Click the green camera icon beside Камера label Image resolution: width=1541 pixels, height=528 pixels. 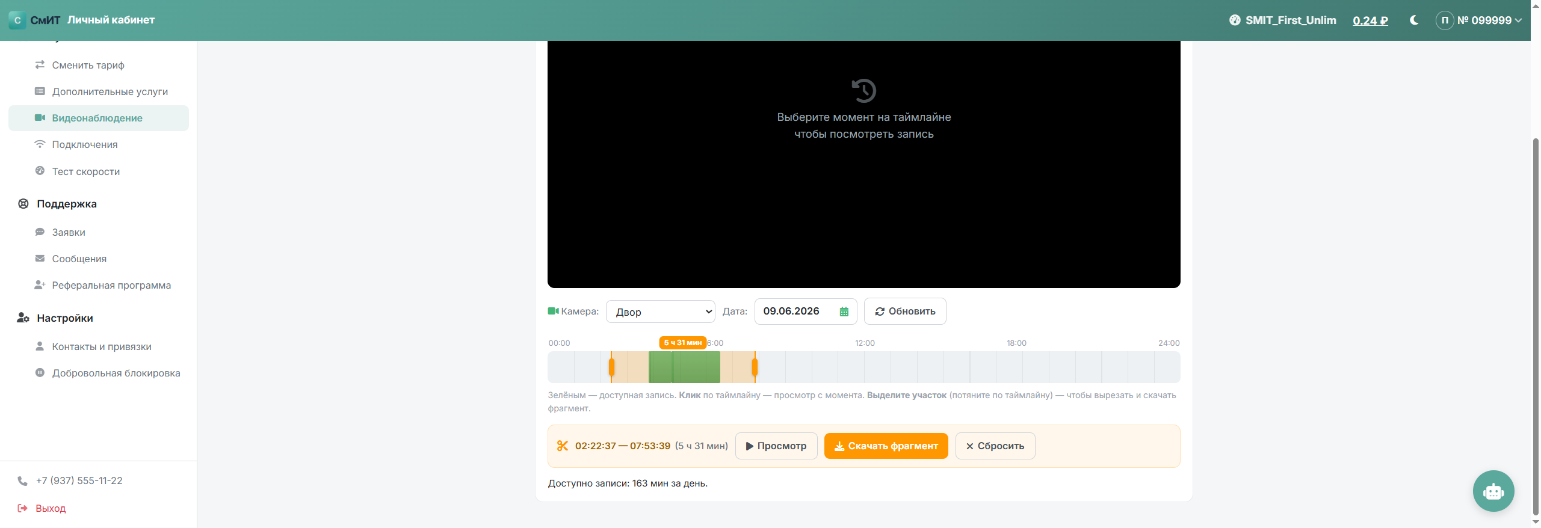[x=553, y=311]
